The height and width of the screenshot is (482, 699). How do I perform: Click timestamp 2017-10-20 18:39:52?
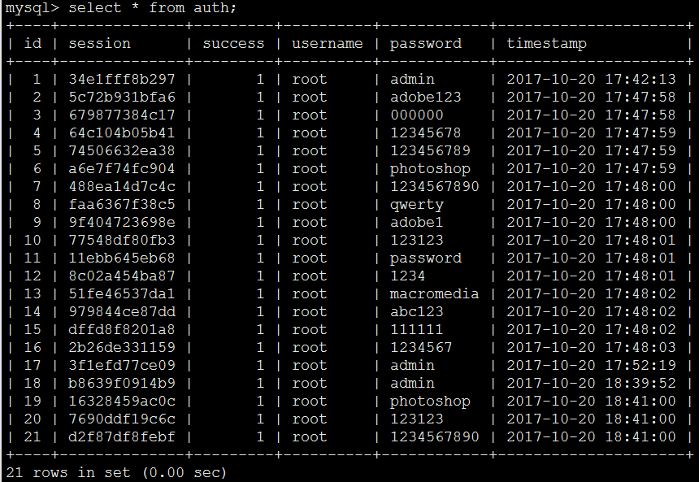(x=591, y=383)
